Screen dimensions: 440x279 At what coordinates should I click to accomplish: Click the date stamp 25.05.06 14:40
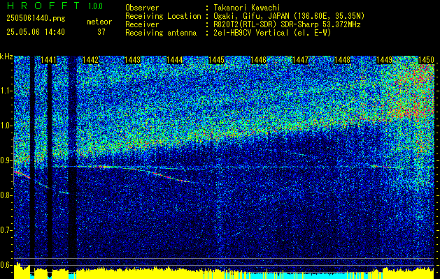coord(36,32)
